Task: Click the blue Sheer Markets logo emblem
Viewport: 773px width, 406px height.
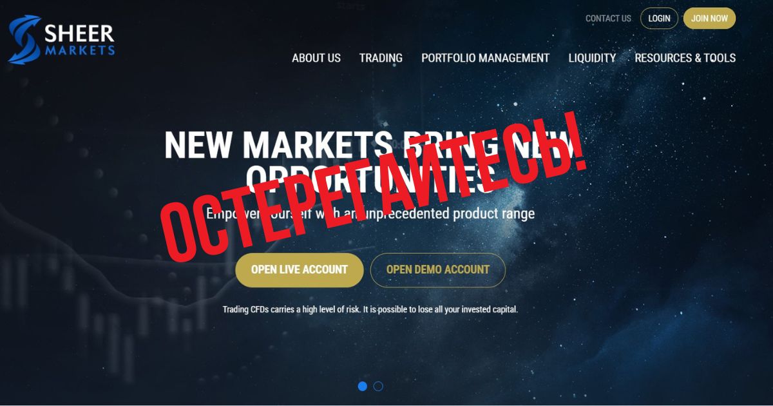Action: (x=24, y=39)
